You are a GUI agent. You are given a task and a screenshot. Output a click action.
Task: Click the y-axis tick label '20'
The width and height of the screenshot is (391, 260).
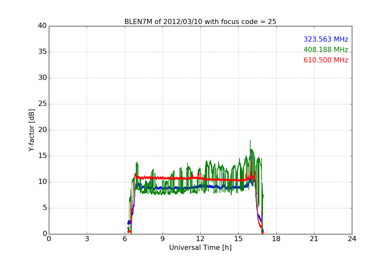pyautogui.click(x=42, y=130)
